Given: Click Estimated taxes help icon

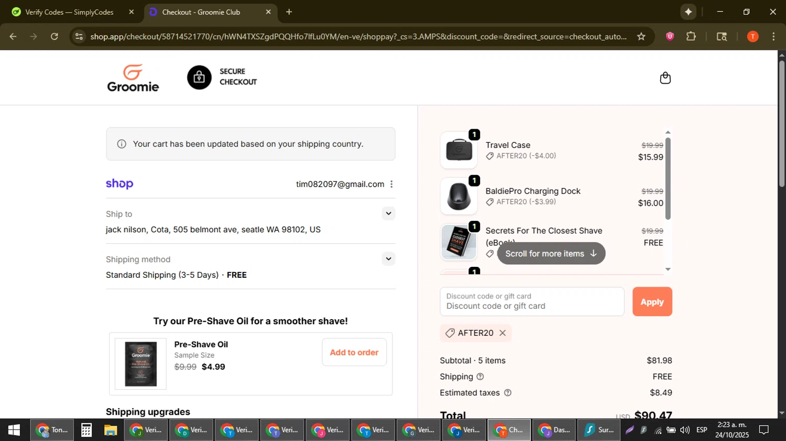Looking at the screenshot, I should (507, 393).
